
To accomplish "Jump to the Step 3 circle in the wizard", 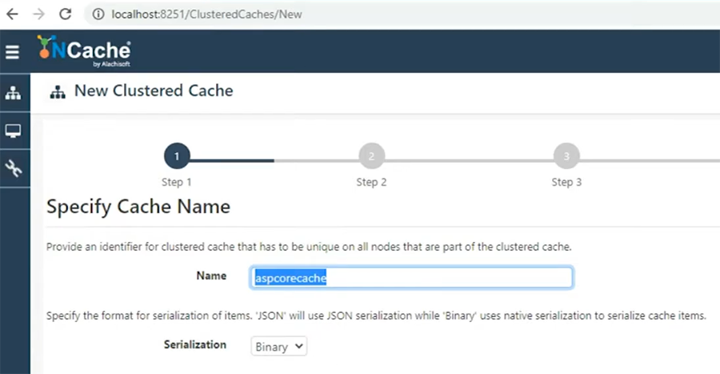I will (x=566, y=156).
